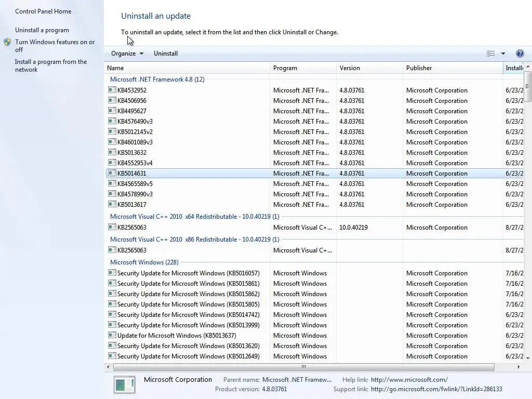The image size is (532, 399).
Task: Select Security Update for Microsoft Windows (KB5012649)
Action: [x=188, y=356]
